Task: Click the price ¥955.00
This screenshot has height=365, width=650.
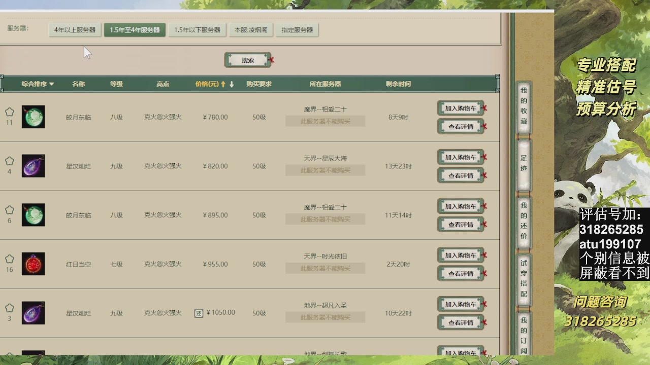Action: coord(215,264)
